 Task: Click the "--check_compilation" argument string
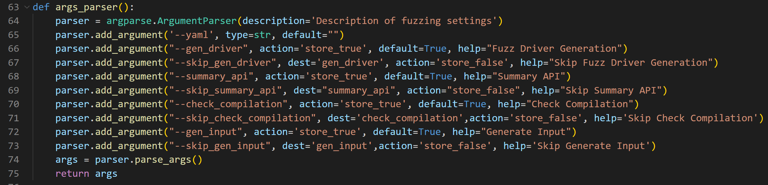pos(228,104)
